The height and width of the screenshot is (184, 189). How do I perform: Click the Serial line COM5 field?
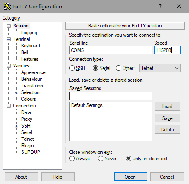[x=111, y=50]
